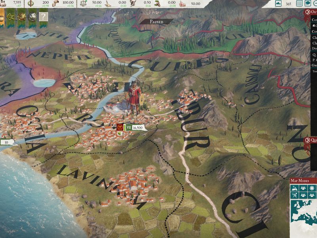Select the sun emblem map mode

point(312,188)
